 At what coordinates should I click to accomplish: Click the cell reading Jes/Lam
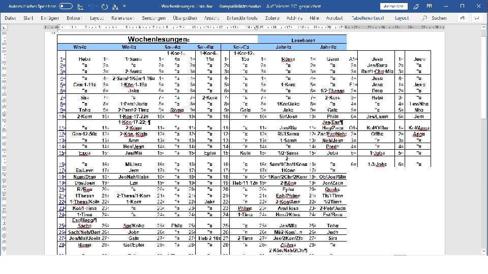click(x=377, y=117)
